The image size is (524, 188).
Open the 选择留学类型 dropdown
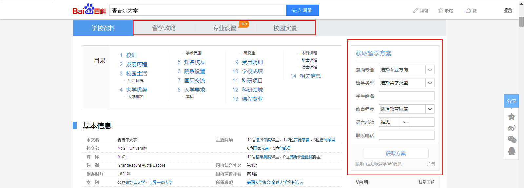click(x=406, y=83)
